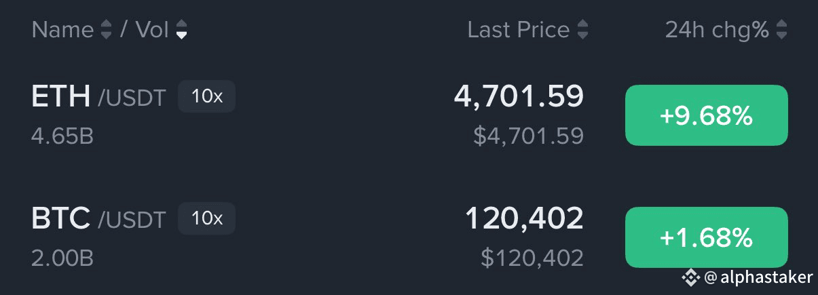This screenshot has width=818, height=295.
Task: Select the BTC last price 120,402
Action: coord(524,218)
